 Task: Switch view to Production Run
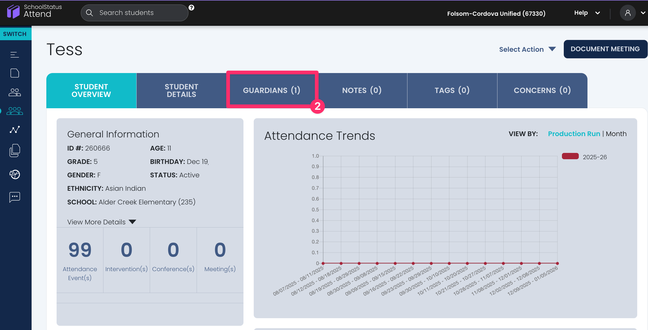pyautogui.click(x=574, y=134)
